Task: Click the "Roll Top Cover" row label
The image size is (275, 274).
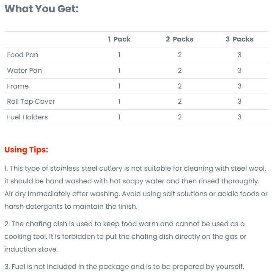Action: [x=31, y=101]
